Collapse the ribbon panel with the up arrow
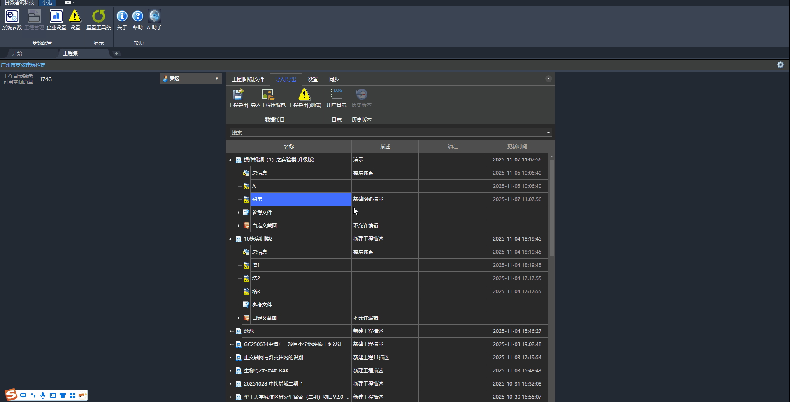Screen dimensions: 790x402 [548, 79]
